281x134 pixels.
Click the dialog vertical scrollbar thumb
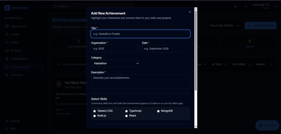196,50
